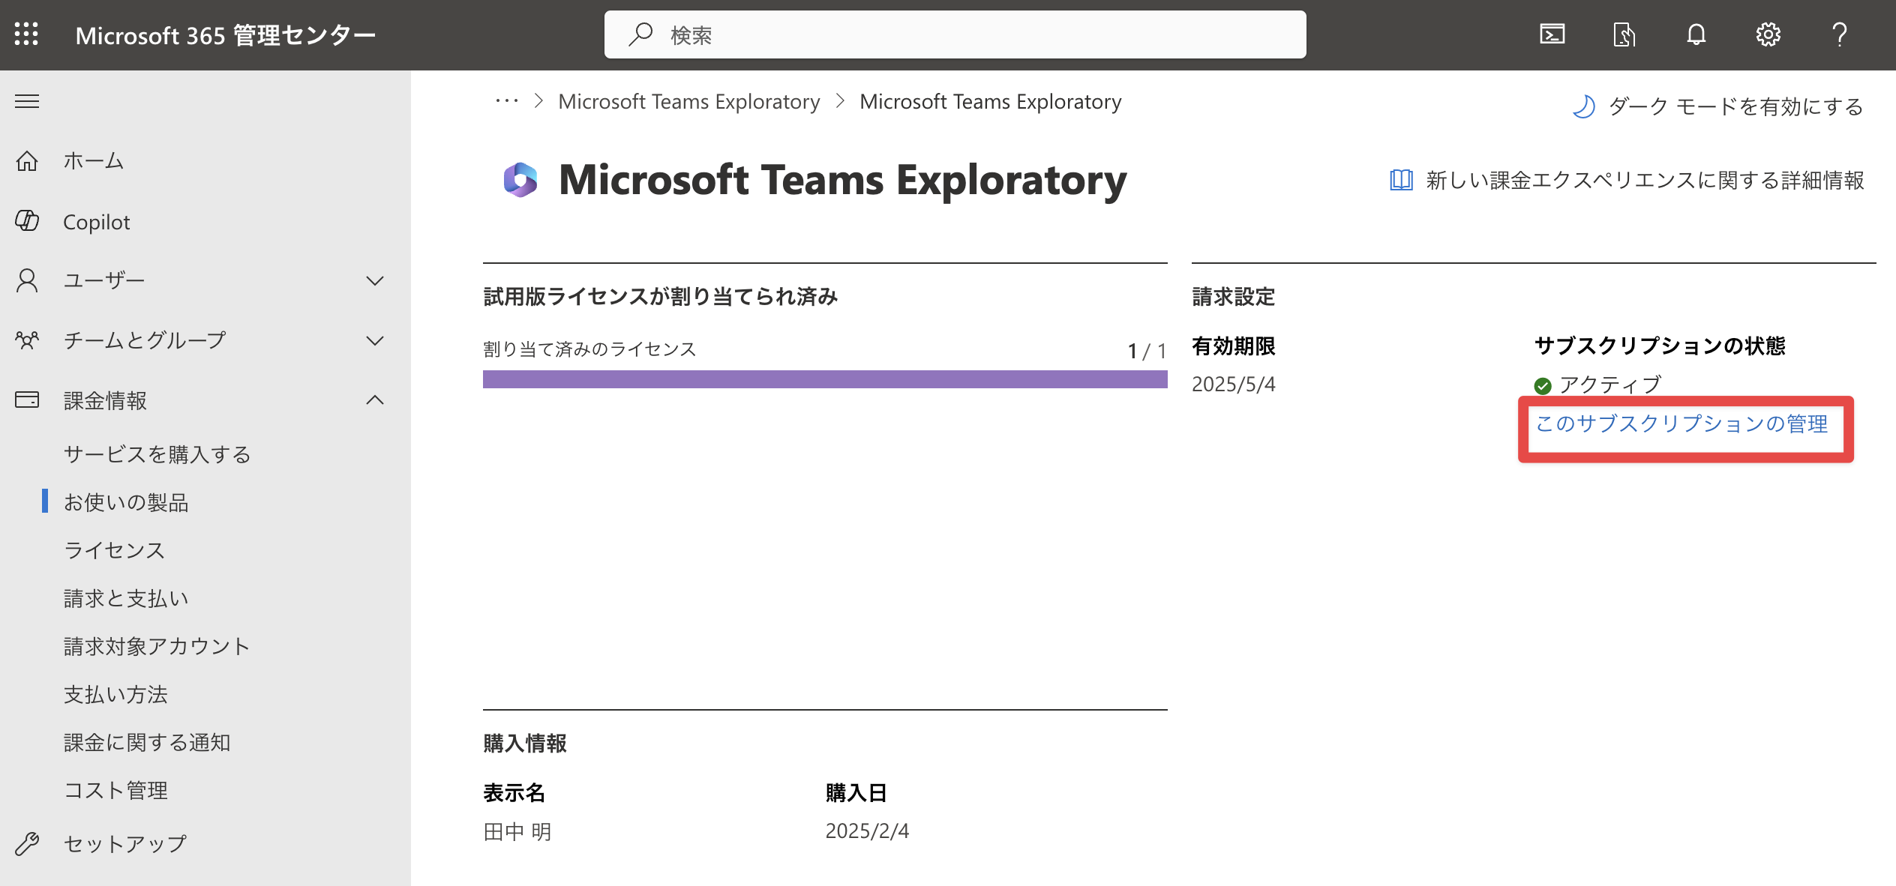Click the display name 田中 明
Image resolution: width=1896 pixels, height=886 pixels.
coord(517,832)
